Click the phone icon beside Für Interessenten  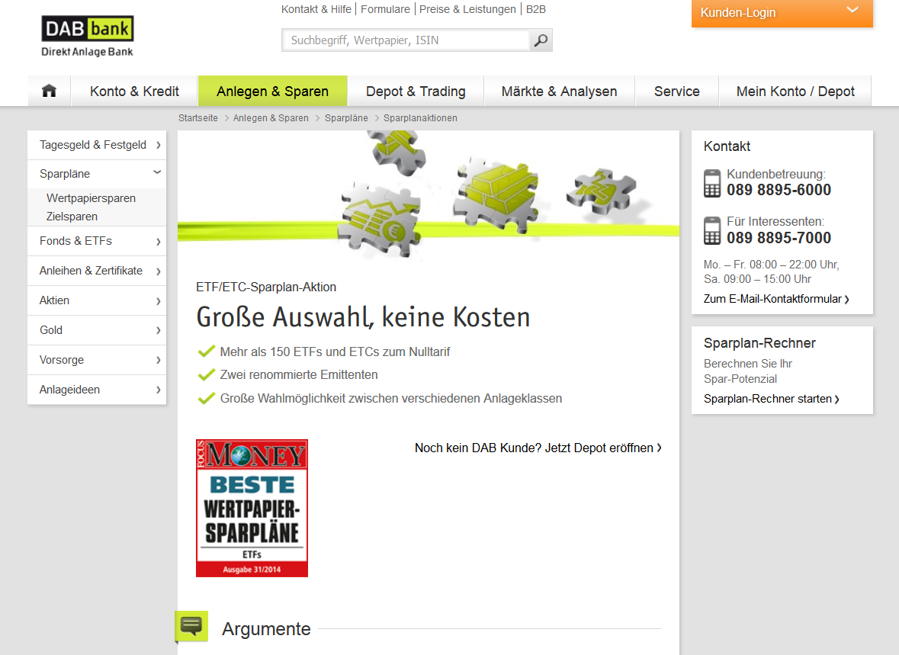712,231
